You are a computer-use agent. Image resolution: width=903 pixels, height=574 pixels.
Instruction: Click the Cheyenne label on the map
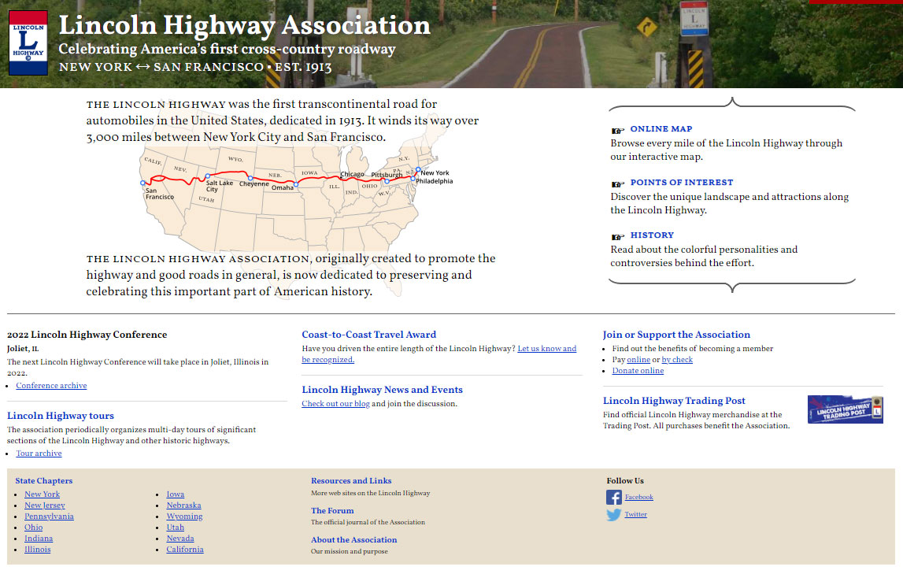(x=254, y=184)
